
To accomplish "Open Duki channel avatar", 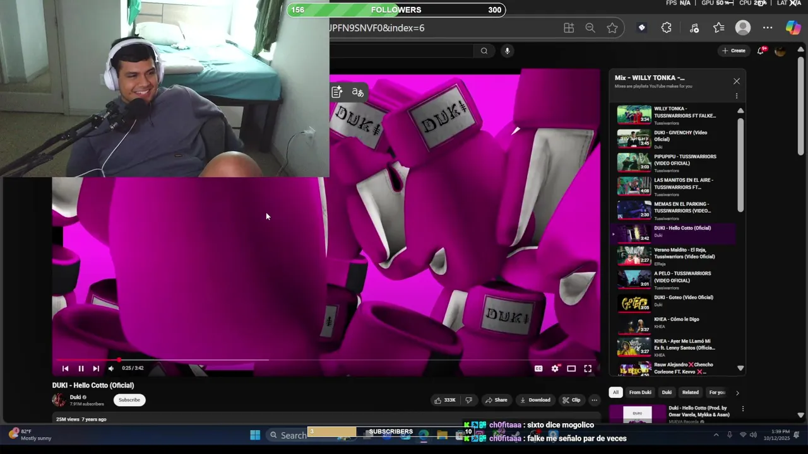I will tap(59, 400).
